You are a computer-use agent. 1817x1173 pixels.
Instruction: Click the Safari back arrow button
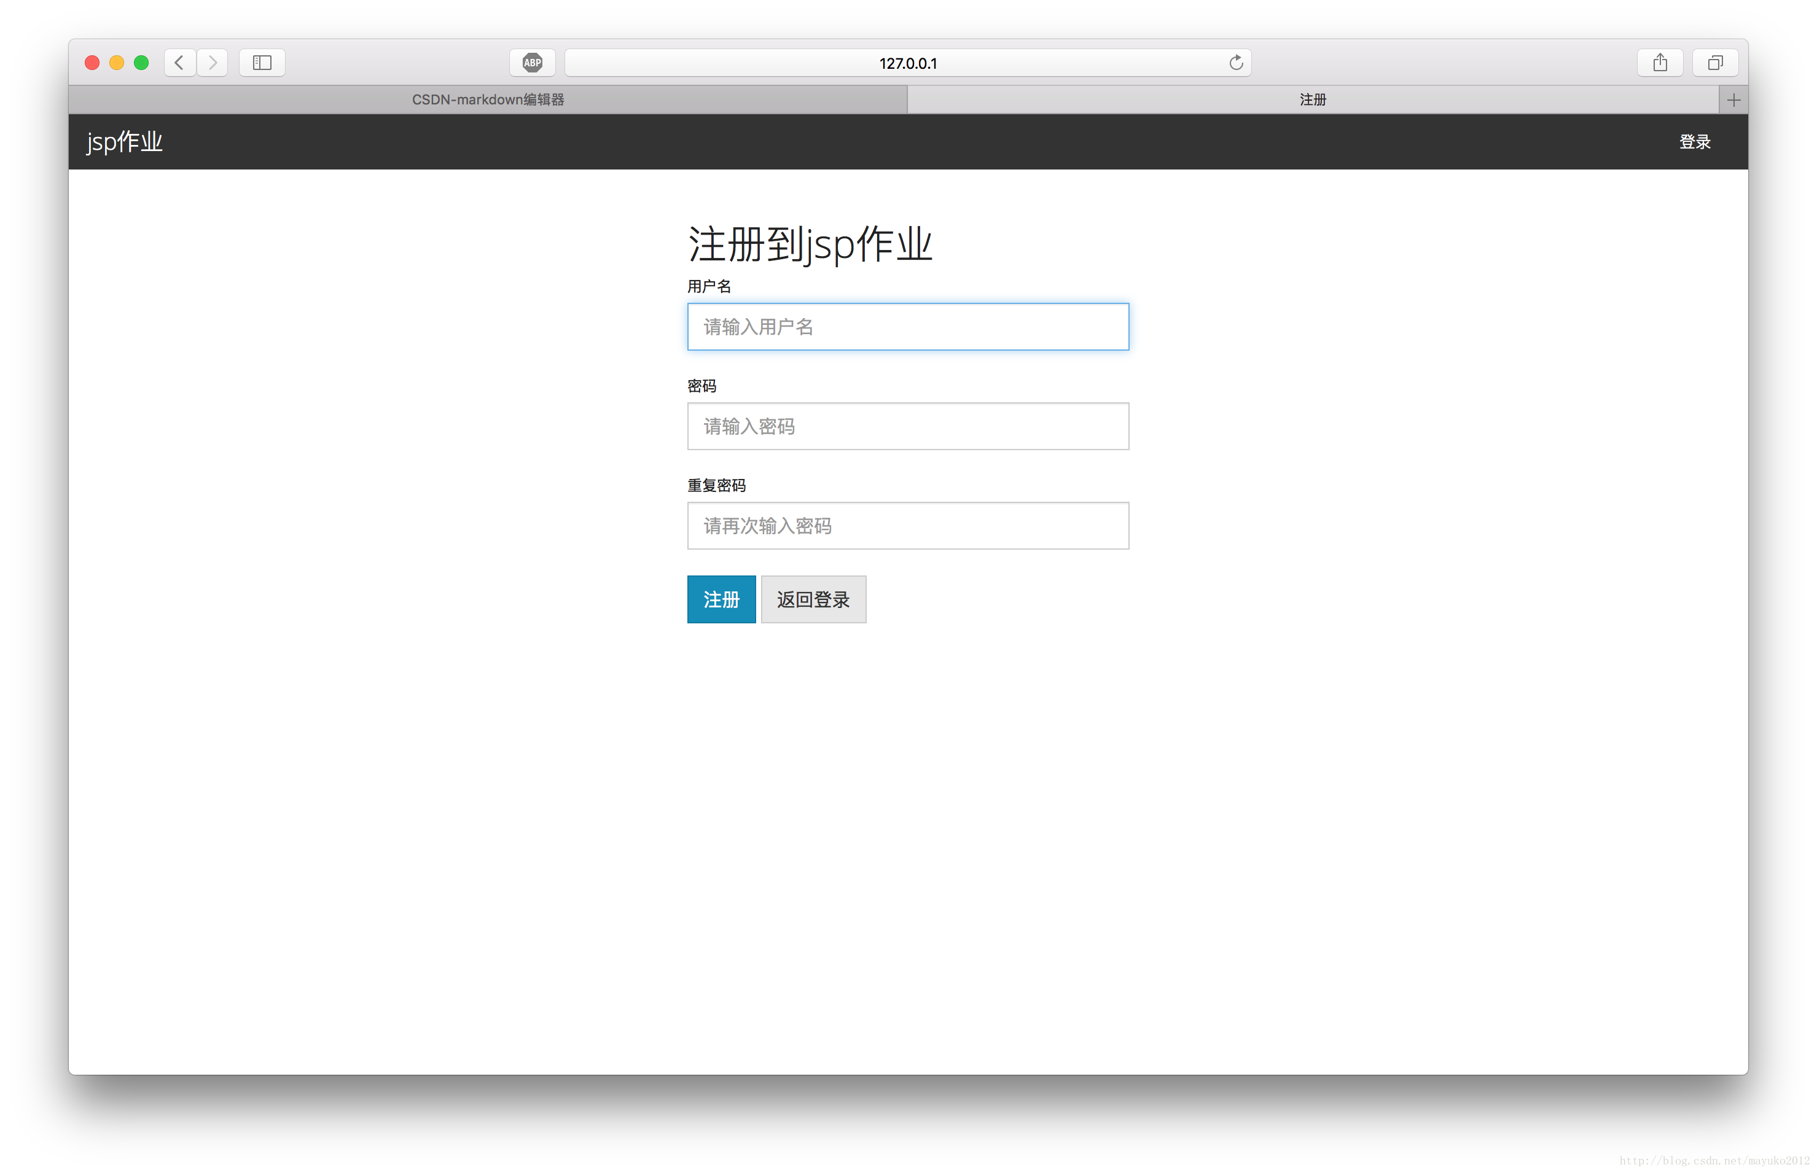[x=180, y=63]
